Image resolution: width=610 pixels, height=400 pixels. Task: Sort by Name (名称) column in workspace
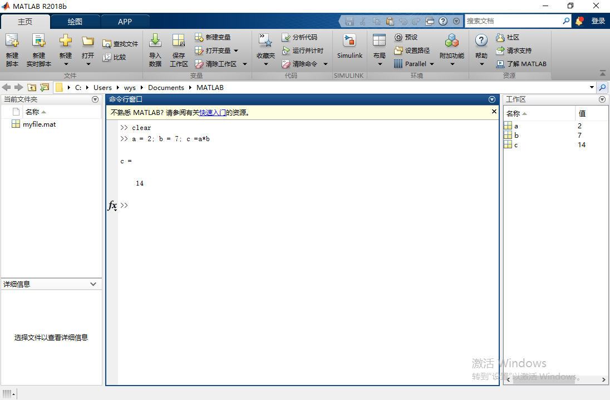[539, 113]
